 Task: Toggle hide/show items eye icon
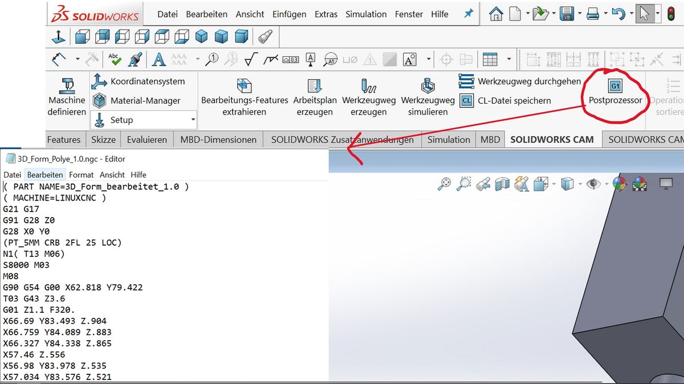[x=593, y=184]
